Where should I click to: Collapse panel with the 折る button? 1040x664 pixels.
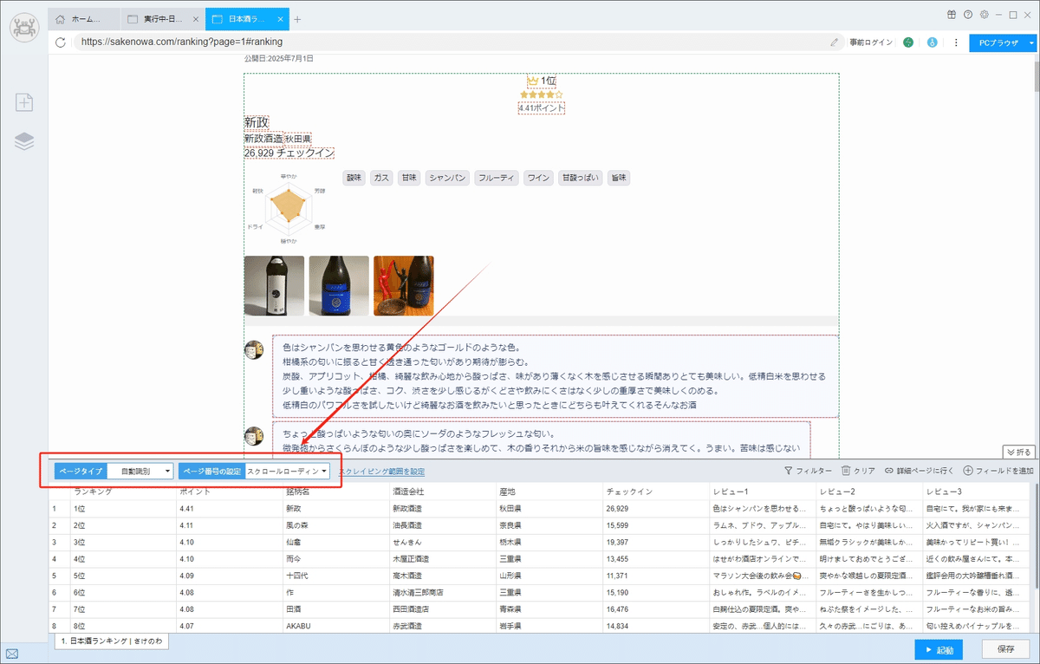pos(1018,452)
